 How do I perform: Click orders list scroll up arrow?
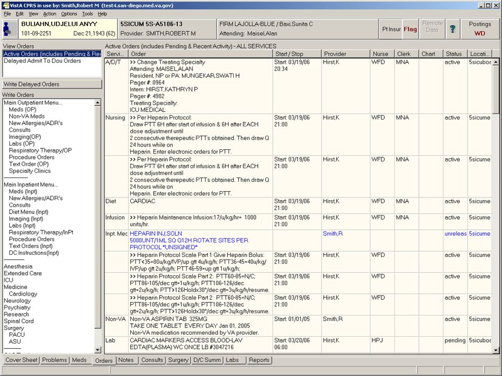click(x=496, y=62)
